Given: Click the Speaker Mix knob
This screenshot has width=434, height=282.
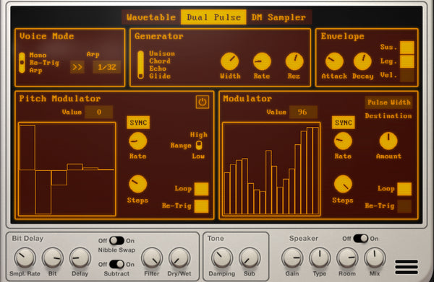Looking at the screenshot, I should [x=375, y=258].
